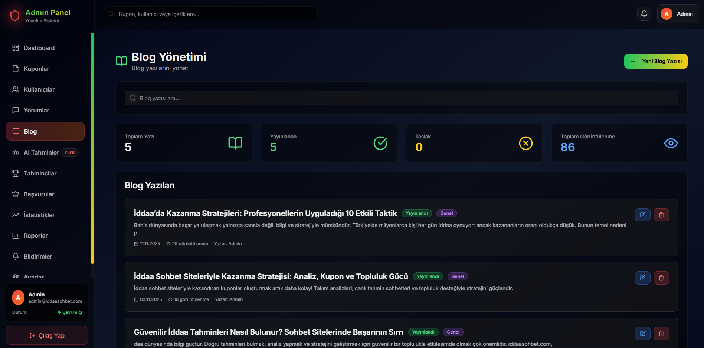Edit the İddaa Sohbet Siteleriyle post
Viewport: 704px width, 348px height.
pos(642,278)
